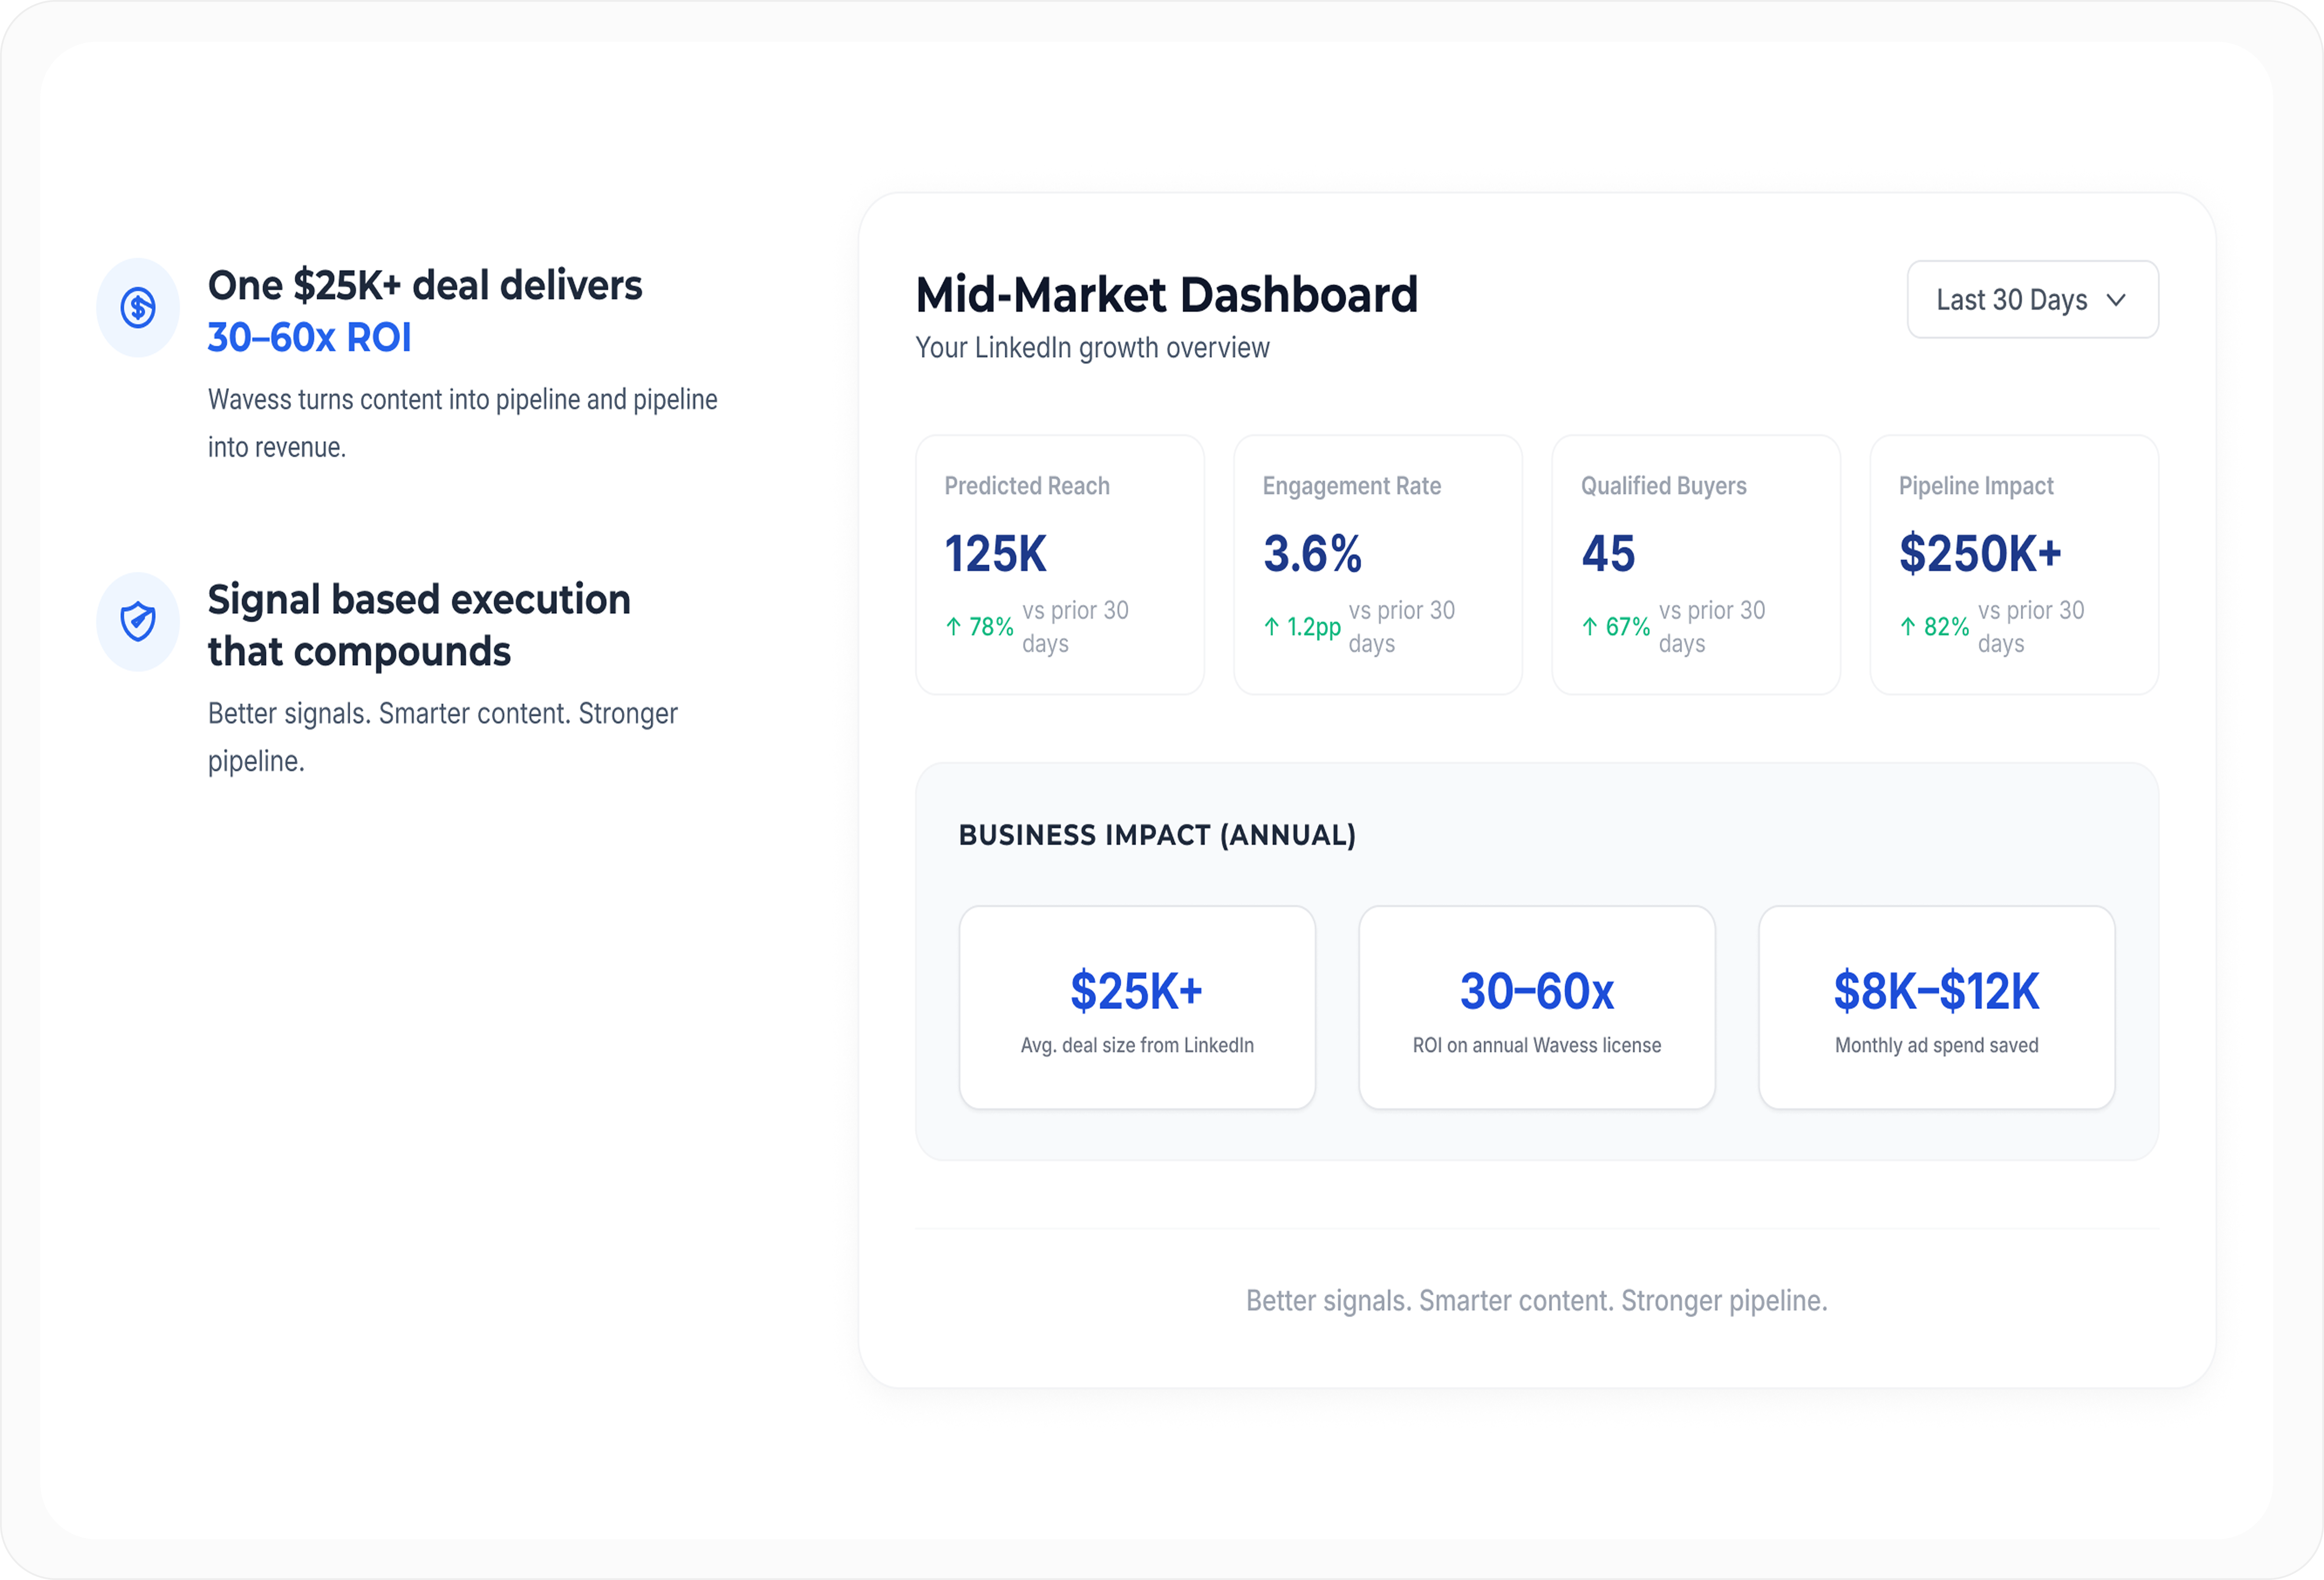
Task: Click the shield checkmark icon
Action: click(138, 621)
